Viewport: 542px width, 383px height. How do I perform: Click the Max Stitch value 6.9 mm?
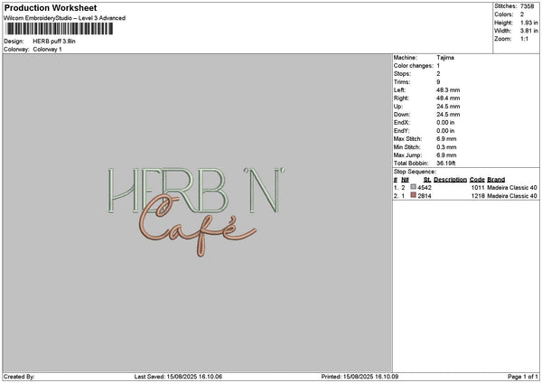[x=446, y=139]
